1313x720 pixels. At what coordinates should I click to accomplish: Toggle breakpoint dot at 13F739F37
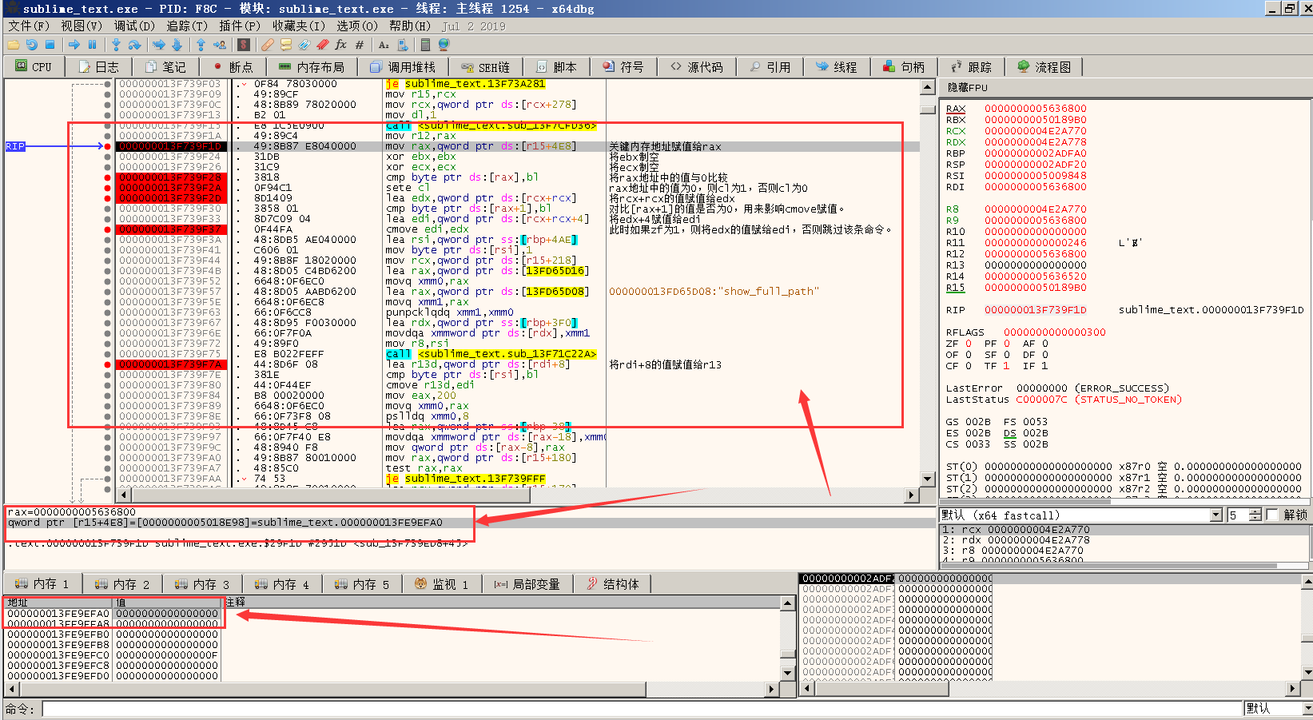[107, 229]
